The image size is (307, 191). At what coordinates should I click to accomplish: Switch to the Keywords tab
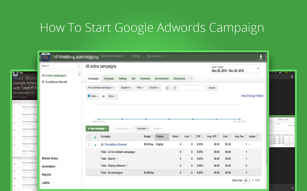click(x=145, y=79)
